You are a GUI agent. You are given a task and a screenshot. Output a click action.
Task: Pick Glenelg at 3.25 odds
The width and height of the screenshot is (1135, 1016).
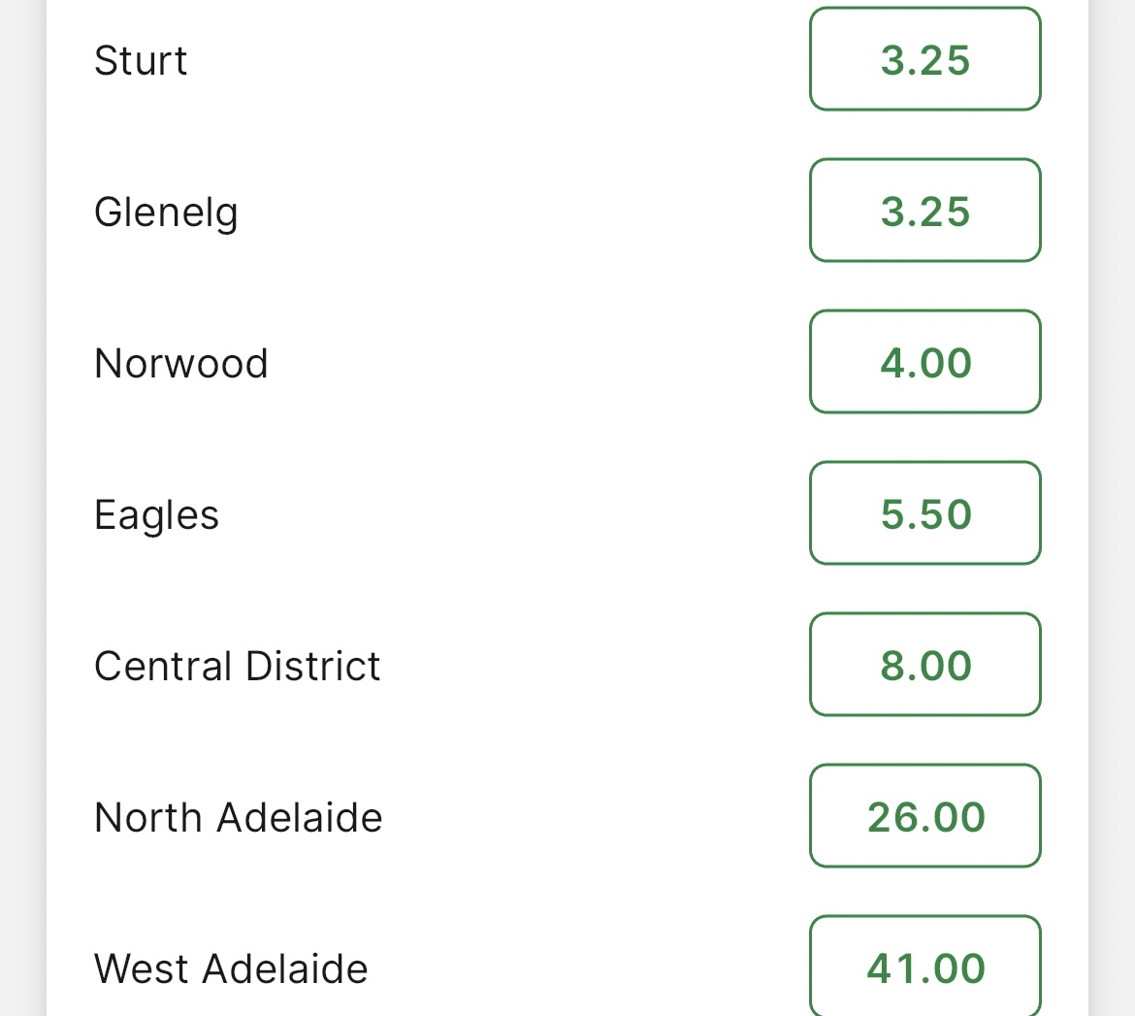pos(925,211)
